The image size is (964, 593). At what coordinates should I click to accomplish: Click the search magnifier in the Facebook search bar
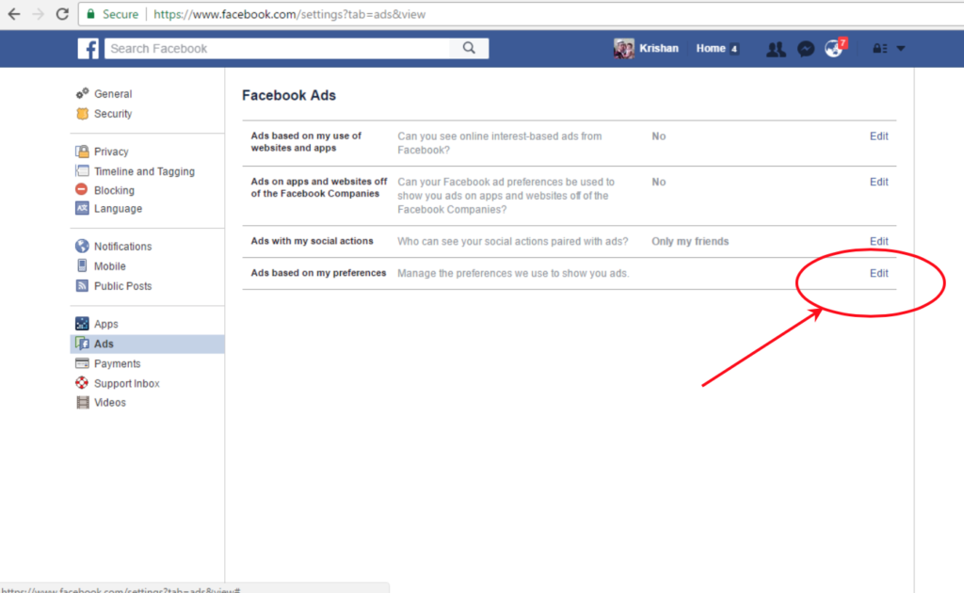coord(469,48)
